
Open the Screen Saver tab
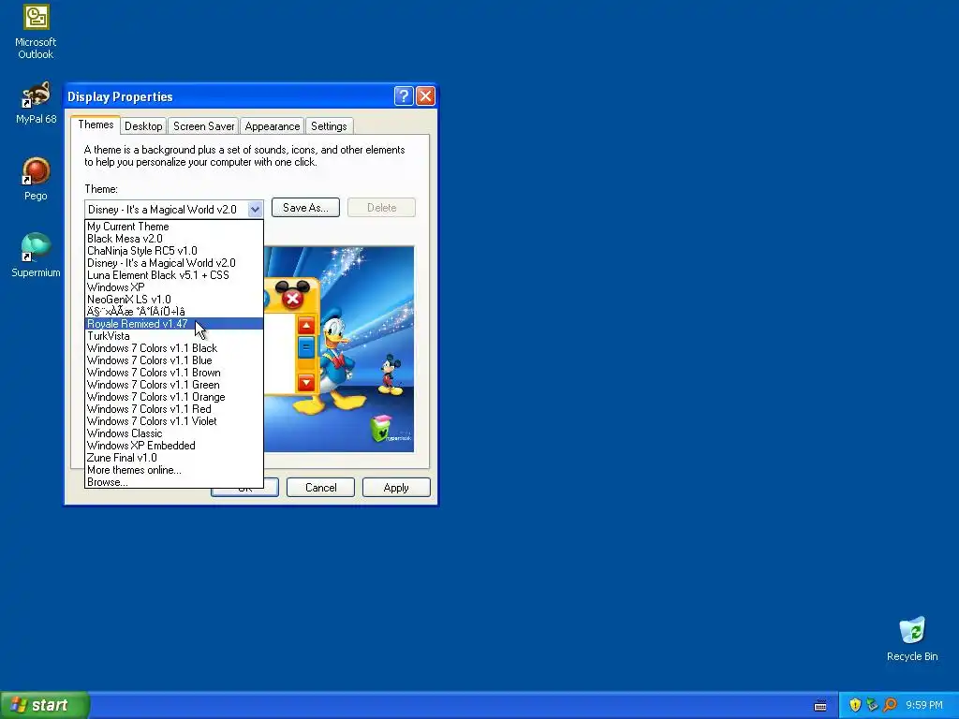(x=203, y=126)
